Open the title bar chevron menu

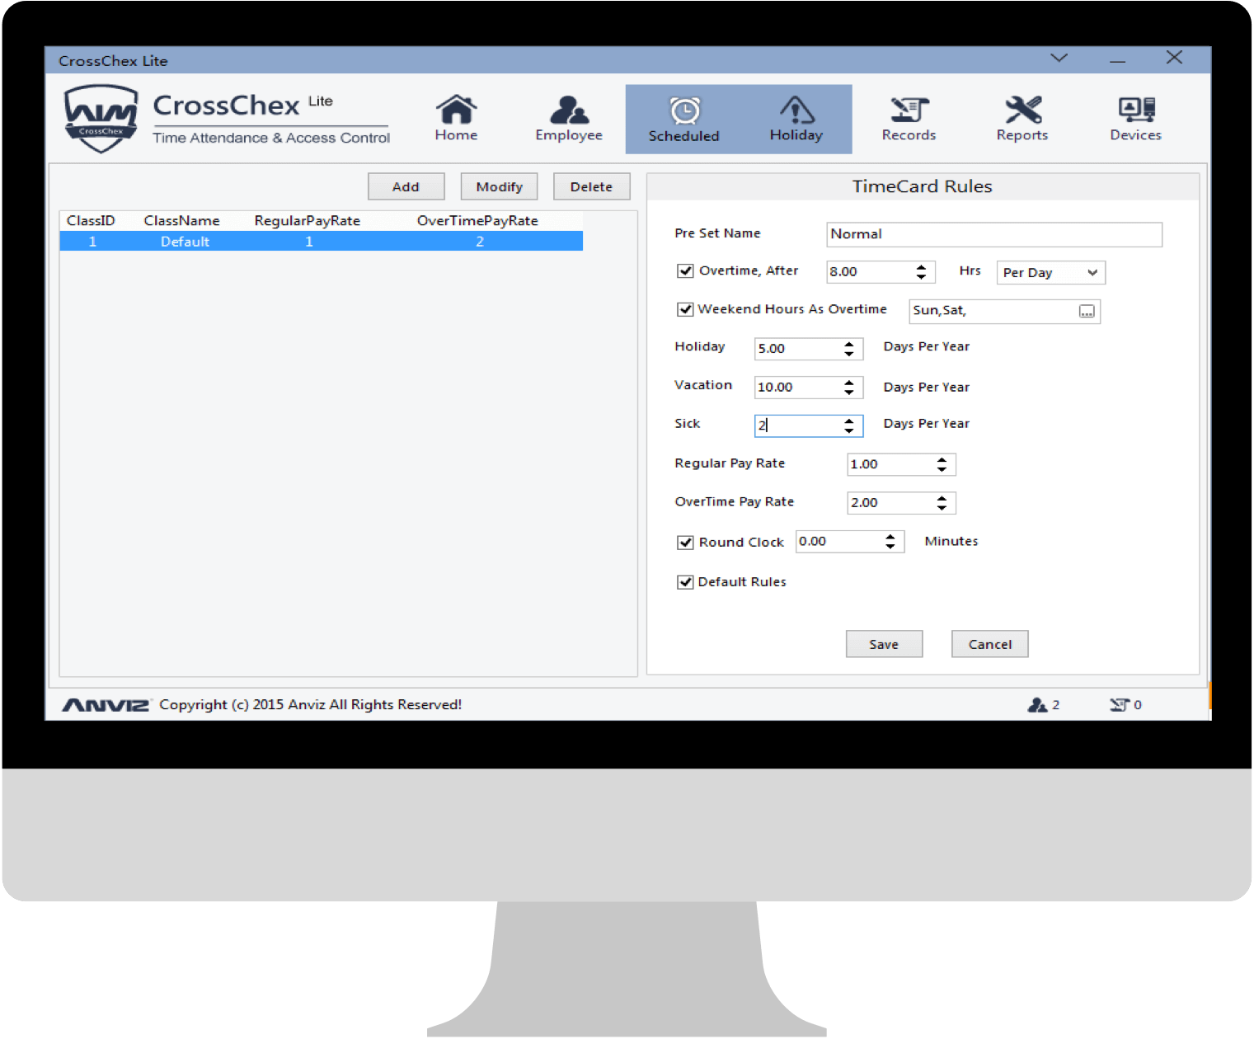pos(1059,59)
